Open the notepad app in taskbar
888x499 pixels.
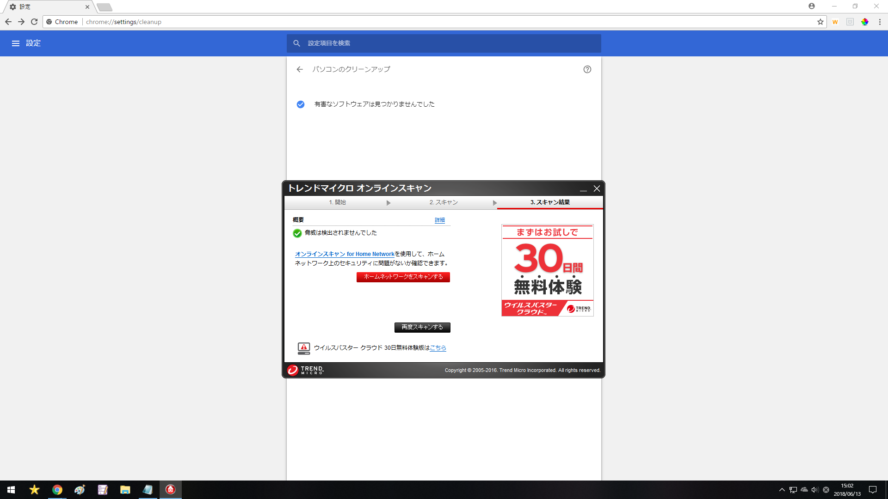coord(103,490)
